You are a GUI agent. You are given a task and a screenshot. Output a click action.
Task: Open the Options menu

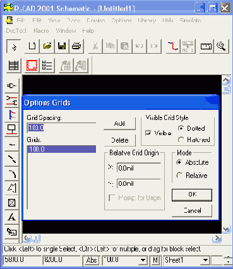point(121,20)
